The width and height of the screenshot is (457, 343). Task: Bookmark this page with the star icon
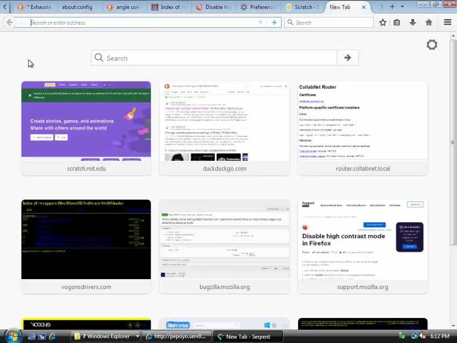tap(382, 22)
